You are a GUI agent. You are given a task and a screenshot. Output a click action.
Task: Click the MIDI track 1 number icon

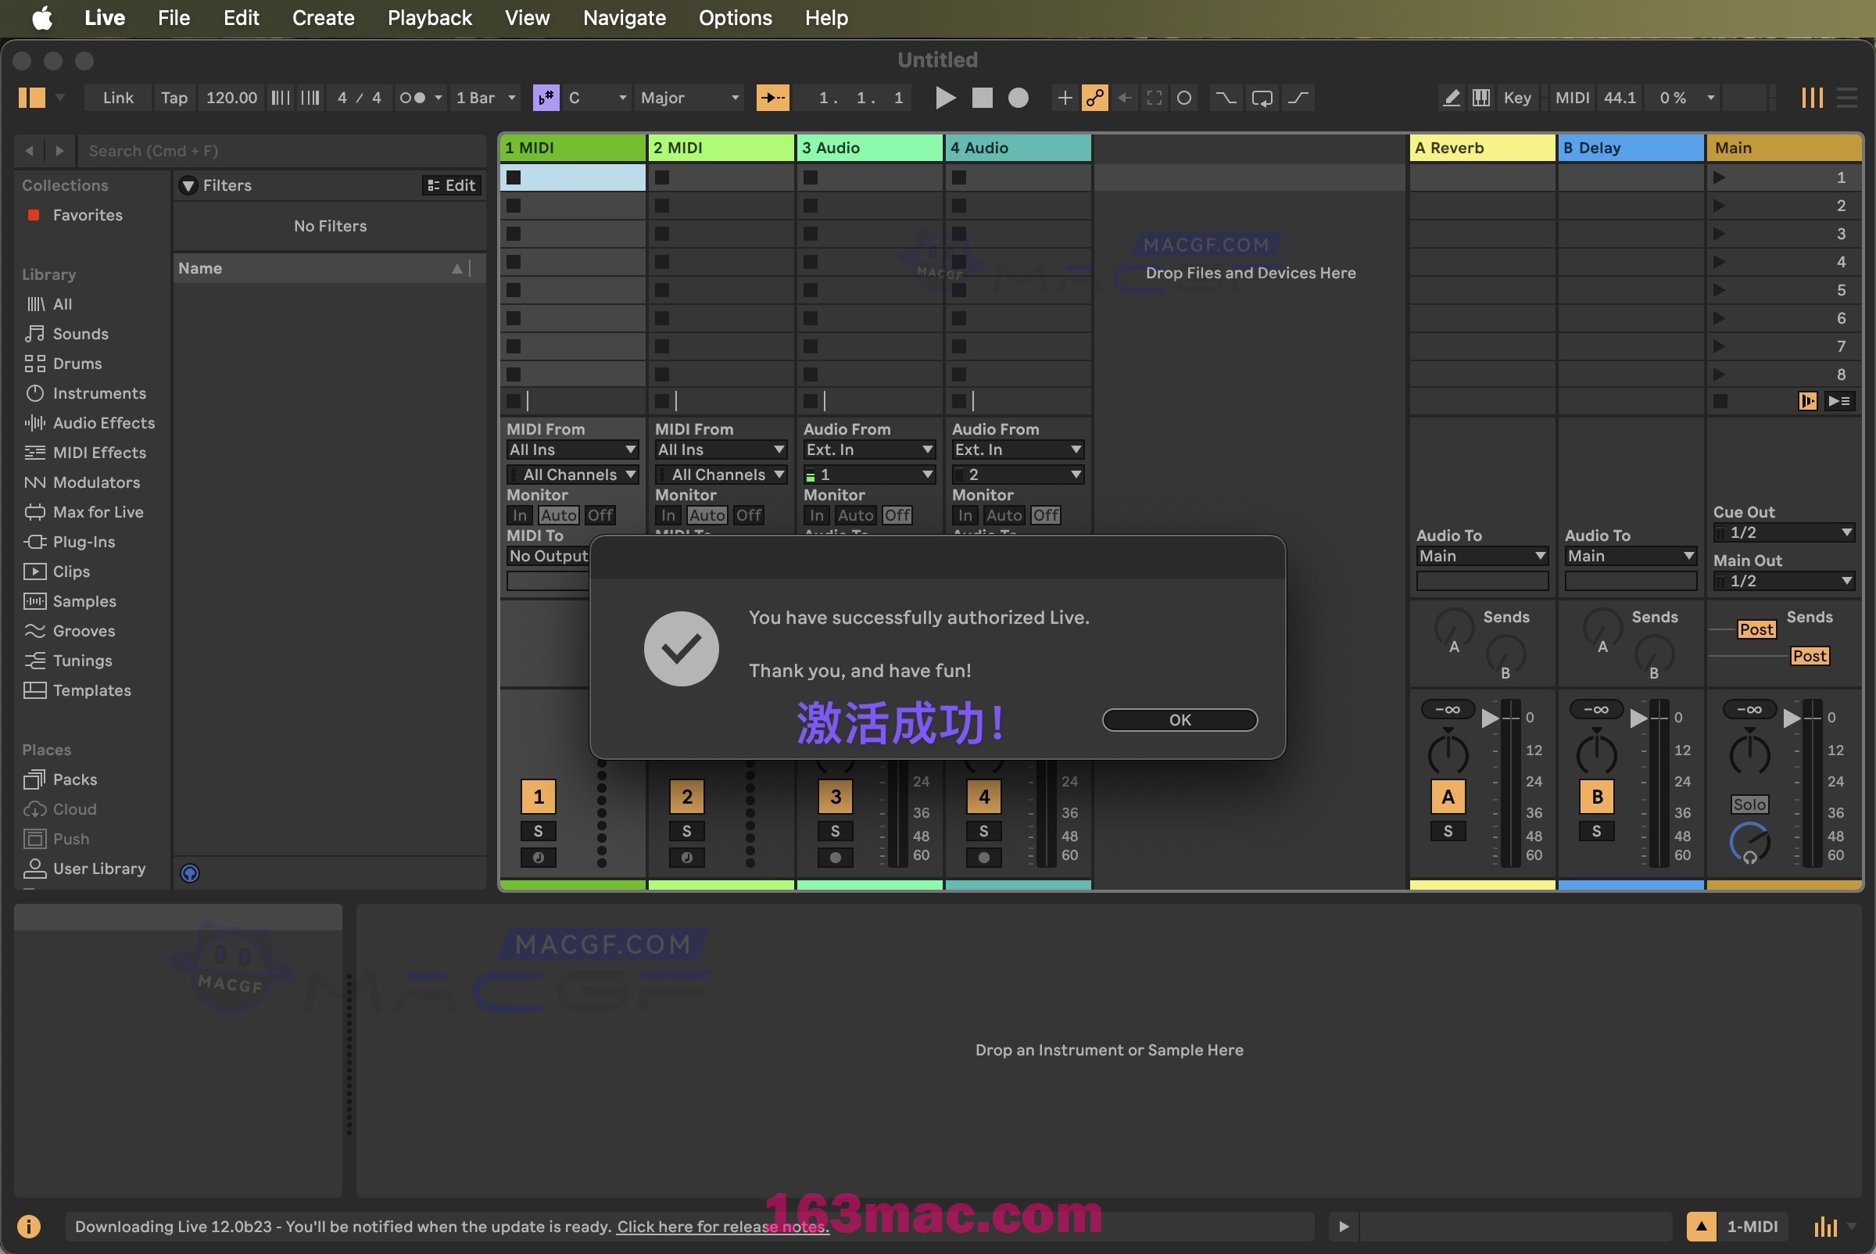(x=537, y=795)
